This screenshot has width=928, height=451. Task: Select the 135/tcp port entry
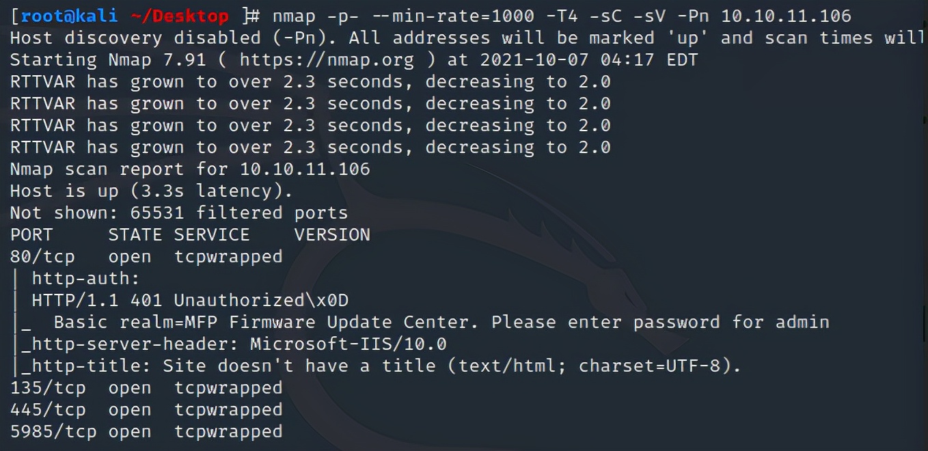coord(48,387)
